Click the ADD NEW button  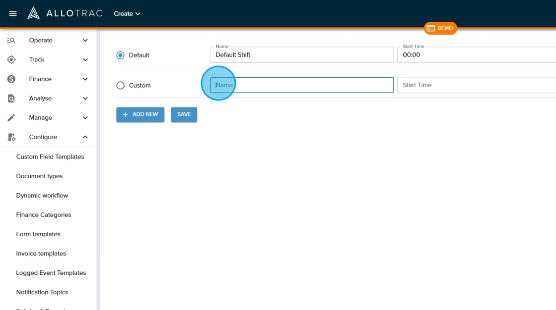click(140, 114)
